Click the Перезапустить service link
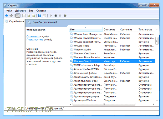Image resolution: width=163 pixels, height=119 pixels. coord(35,40)
